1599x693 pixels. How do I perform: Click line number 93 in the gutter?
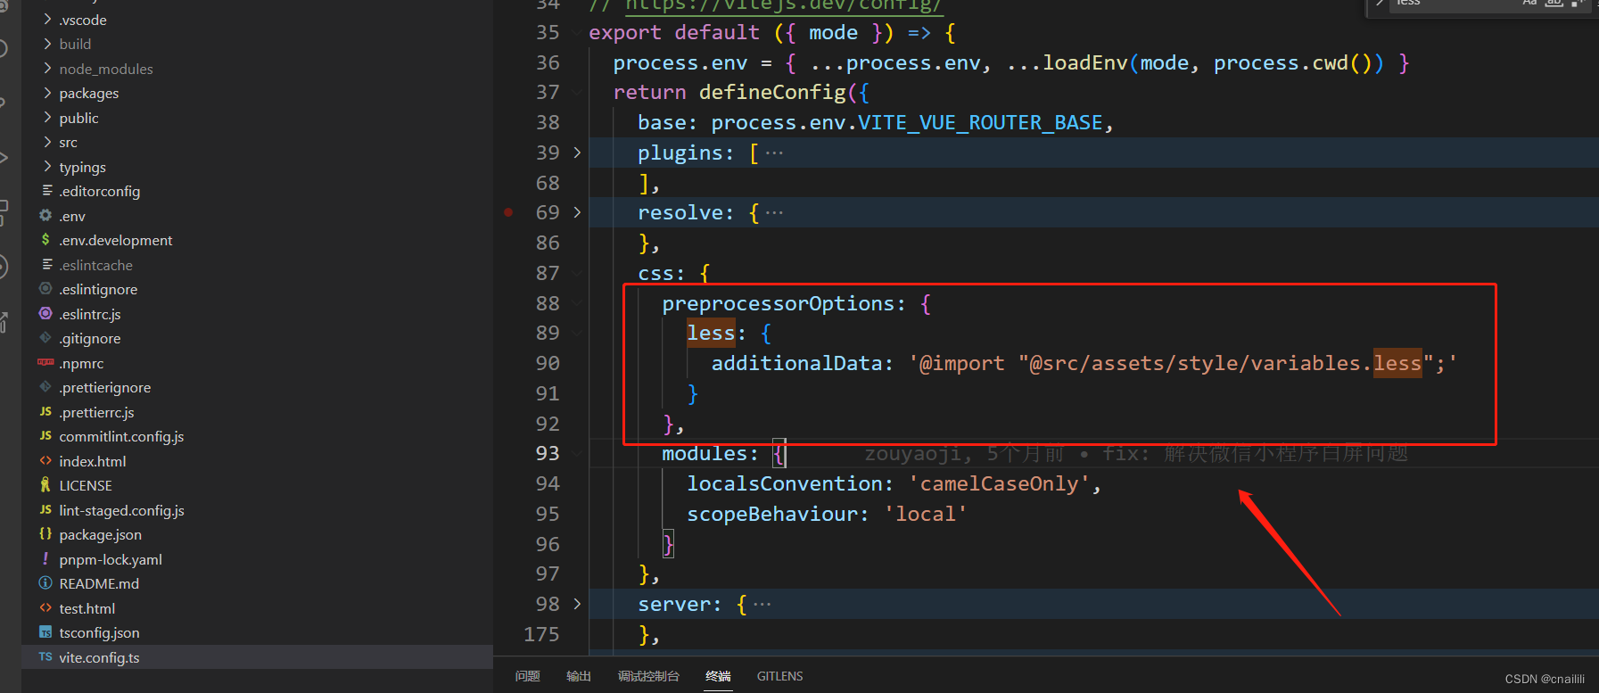548,453
